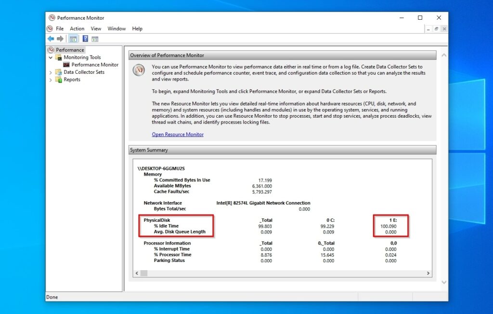Expand the Data Collector Sets node
The width and height of the screenshot is (493, 314).
[50, 72]
